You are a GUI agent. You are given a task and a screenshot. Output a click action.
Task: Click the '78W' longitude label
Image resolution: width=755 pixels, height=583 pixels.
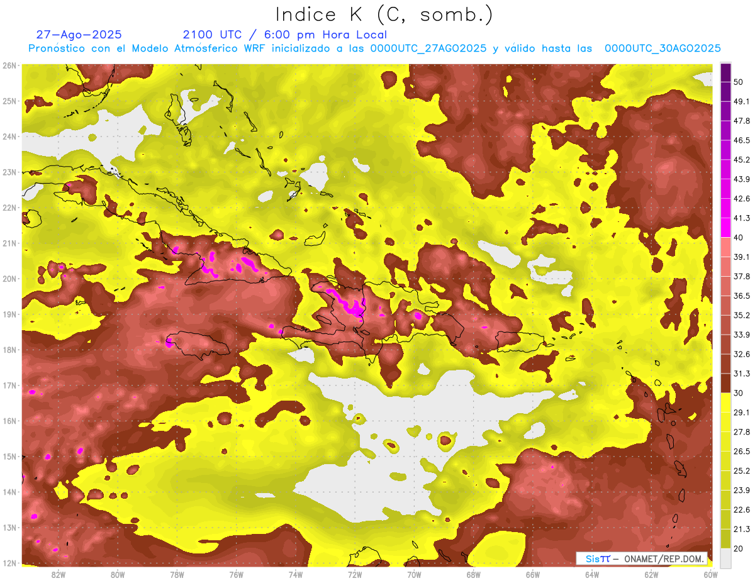pos(177,574)
